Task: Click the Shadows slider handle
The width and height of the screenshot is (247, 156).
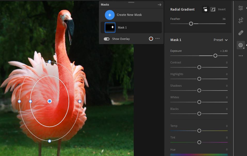Action: pos(199,91)
